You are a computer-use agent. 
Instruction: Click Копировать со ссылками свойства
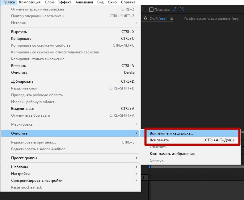pos(71,45)
